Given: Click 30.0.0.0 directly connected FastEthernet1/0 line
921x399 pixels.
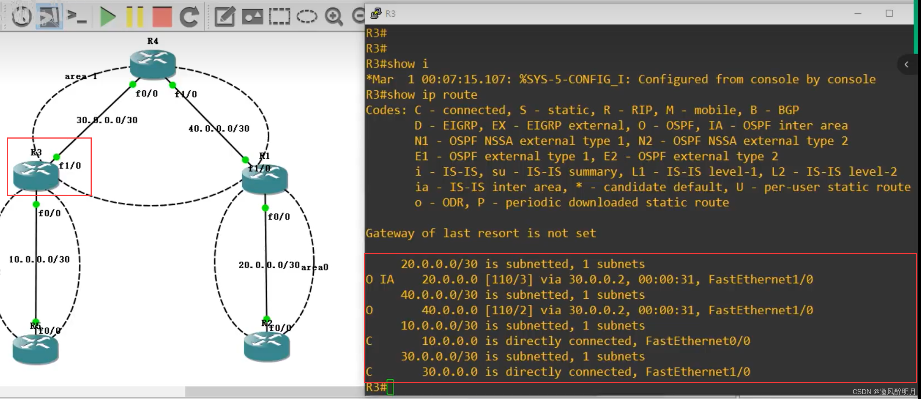Looking at the screenshot, I should point(558,372).
